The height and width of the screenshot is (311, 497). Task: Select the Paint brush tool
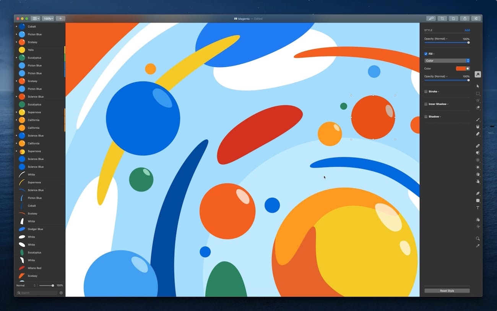(478, 120)
